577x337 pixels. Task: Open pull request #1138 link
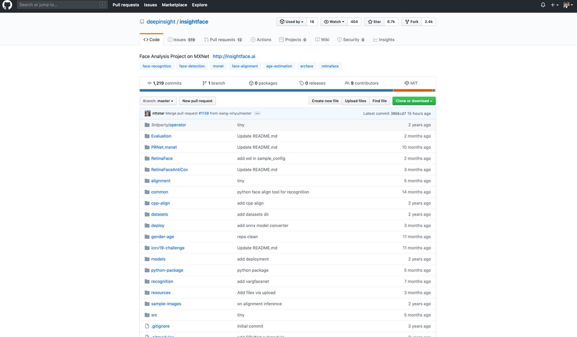[203, 113]
